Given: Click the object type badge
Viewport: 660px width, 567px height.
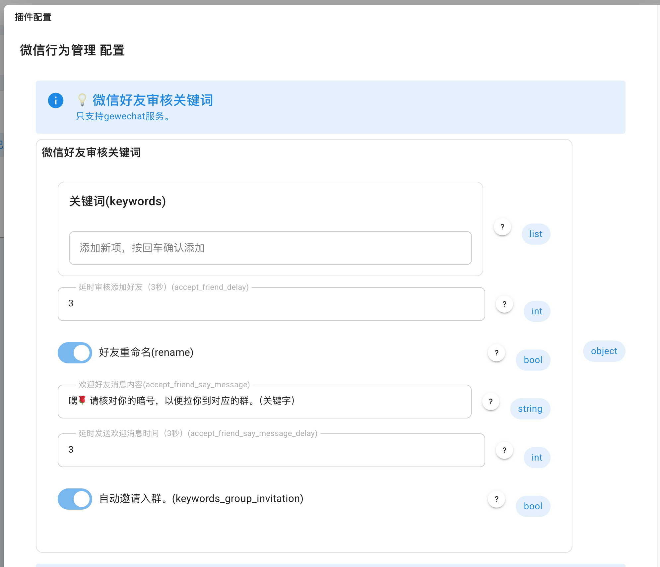Looking at the screenshot, I should 604,351.
